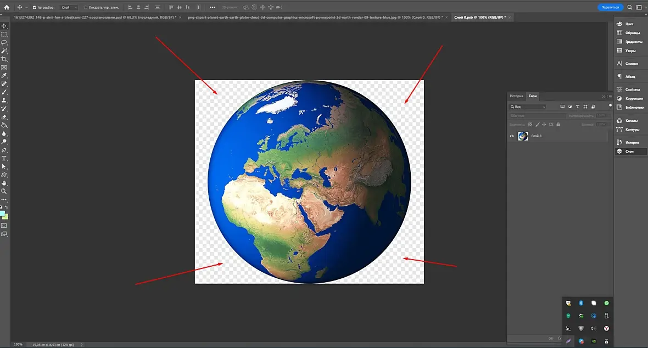Screen dimensions: 648x348
Task: Open the Слой auto-select dropdown
Action: 69,8
